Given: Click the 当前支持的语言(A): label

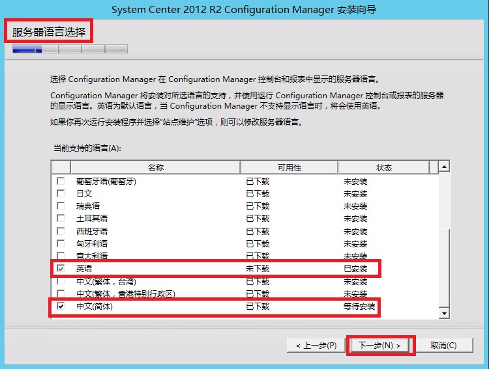Looking at the screenshot, I should click(87, 148).
